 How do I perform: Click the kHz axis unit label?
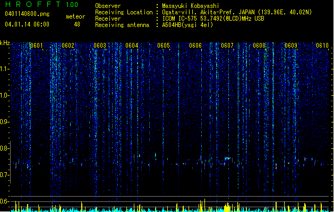point(5,43)
